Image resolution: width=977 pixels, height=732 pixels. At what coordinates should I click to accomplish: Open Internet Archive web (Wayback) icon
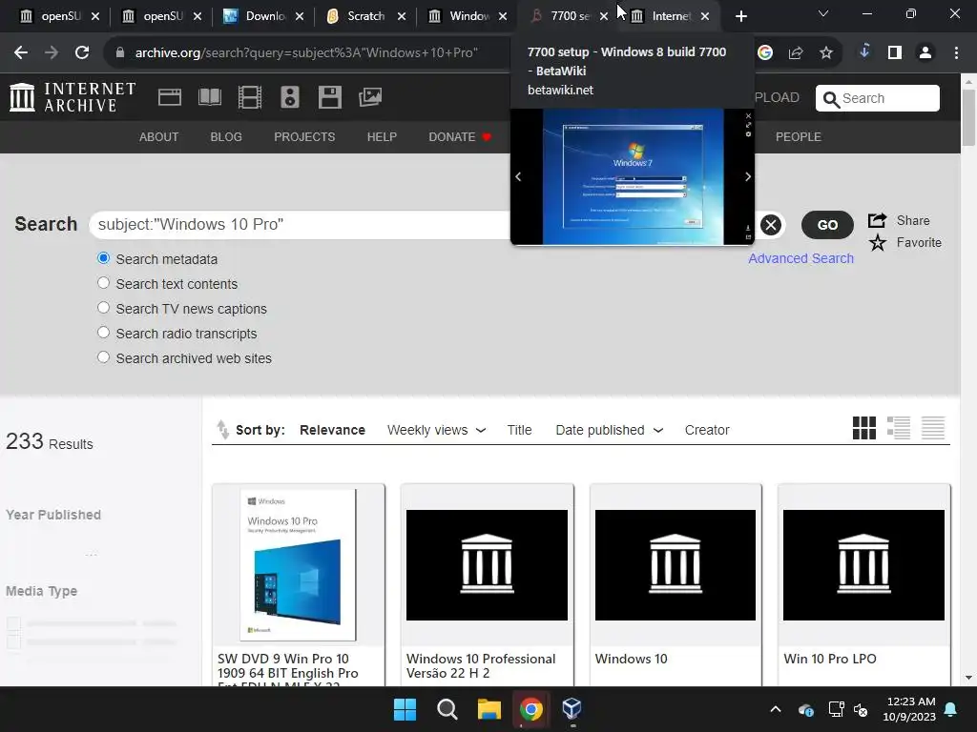click(170, 97)
